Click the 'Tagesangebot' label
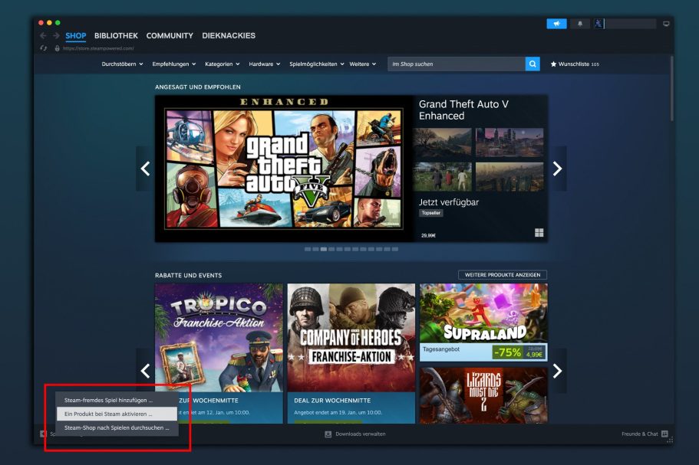699x465 pixels. [441, 349]
